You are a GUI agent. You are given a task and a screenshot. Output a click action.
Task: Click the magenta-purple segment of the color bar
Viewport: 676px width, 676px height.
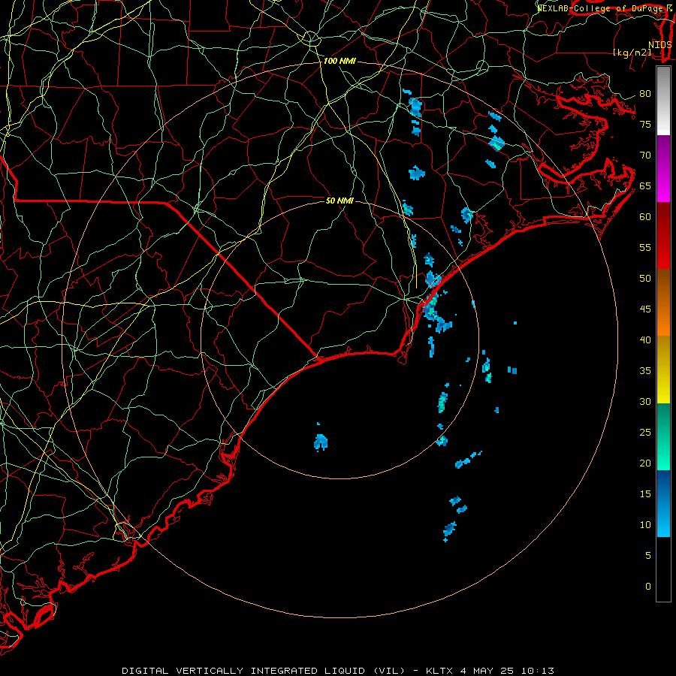point(663,168)
